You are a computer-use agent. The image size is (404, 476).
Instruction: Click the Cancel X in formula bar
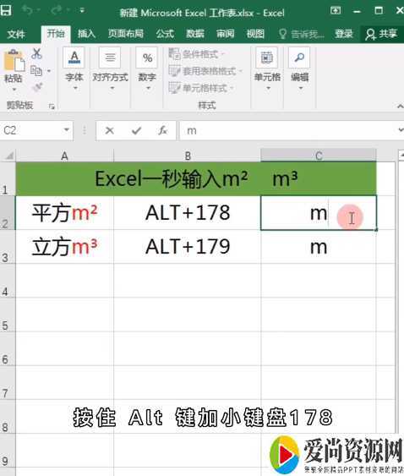[110, 131]
